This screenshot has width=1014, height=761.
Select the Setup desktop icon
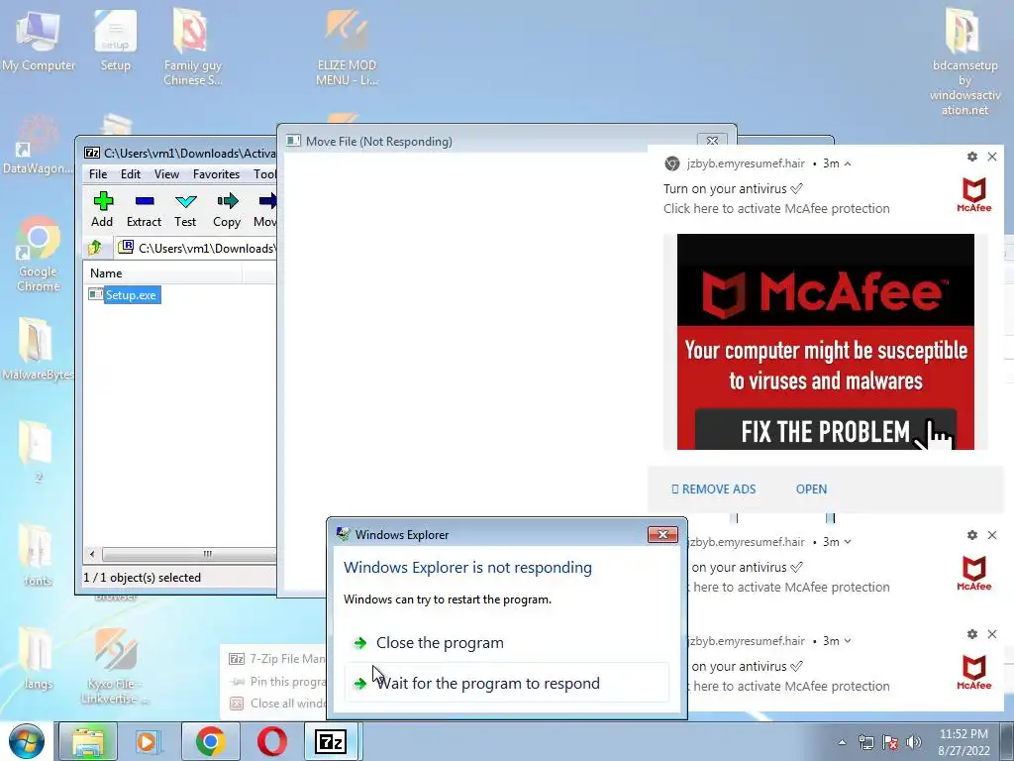tap(115, 40)
